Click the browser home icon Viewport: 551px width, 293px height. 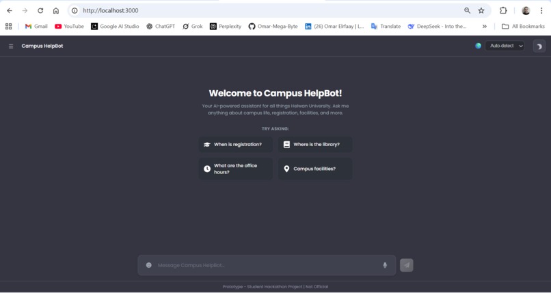pos(56,10)
